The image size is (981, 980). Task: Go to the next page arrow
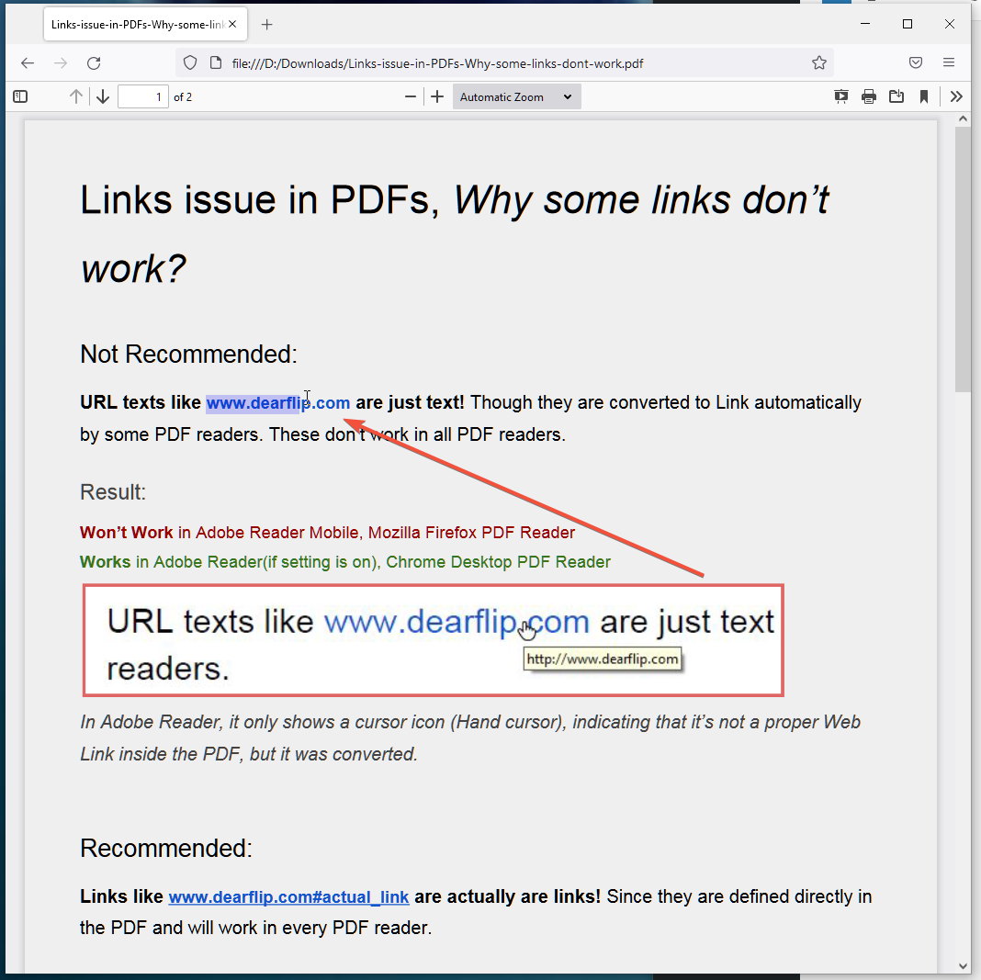[x=102, y=96]
